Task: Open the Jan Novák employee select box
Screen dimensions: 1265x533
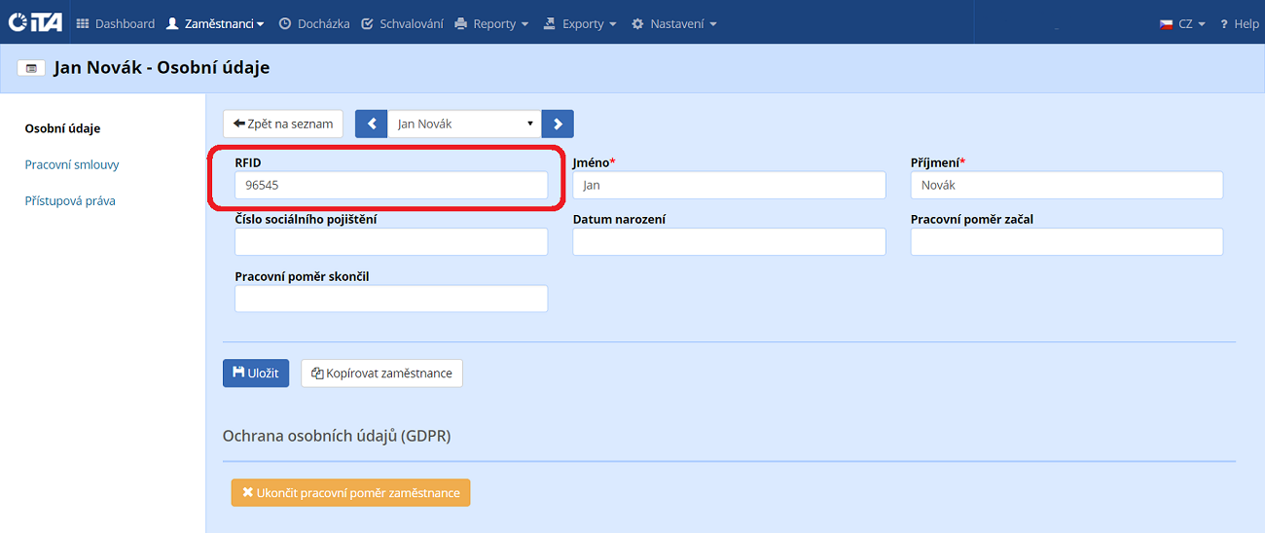Action: 464,124
